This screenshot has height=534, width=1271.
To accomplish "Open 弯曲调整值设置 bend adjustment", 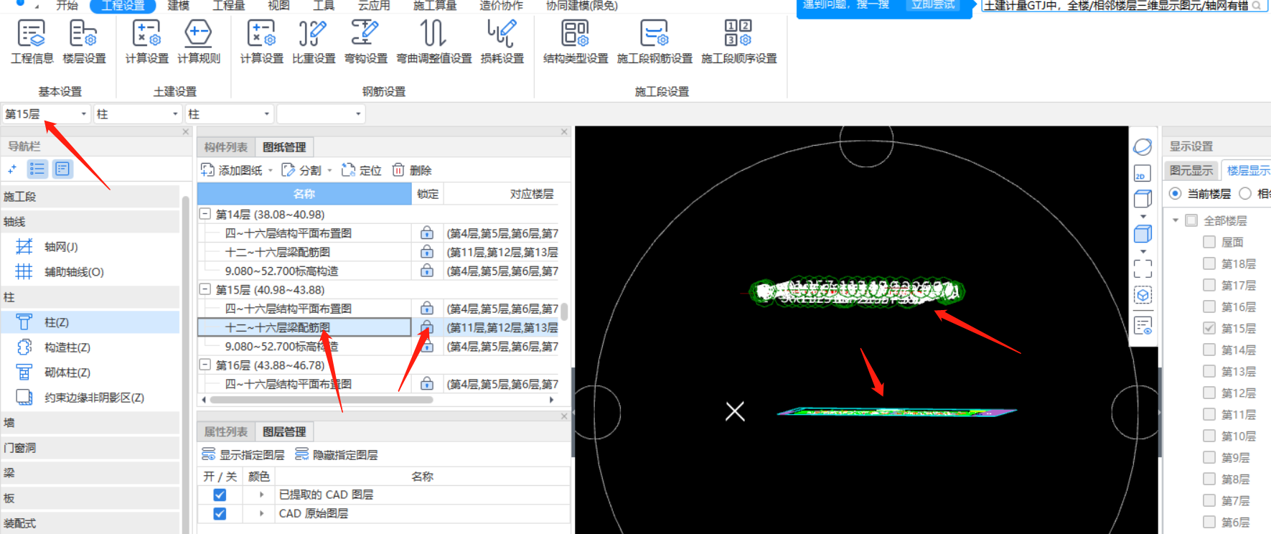I will [434, 42].
